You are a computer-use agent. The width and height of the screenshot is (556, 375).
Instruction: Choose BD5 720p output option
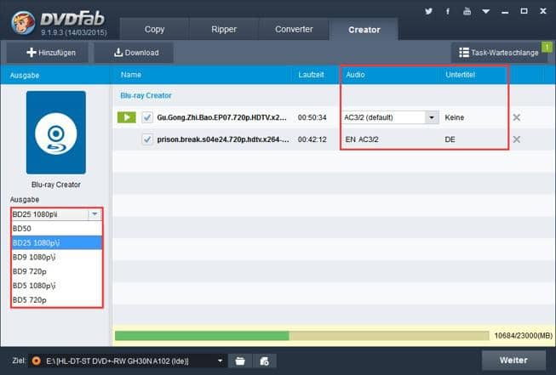[x=57, y=299]
